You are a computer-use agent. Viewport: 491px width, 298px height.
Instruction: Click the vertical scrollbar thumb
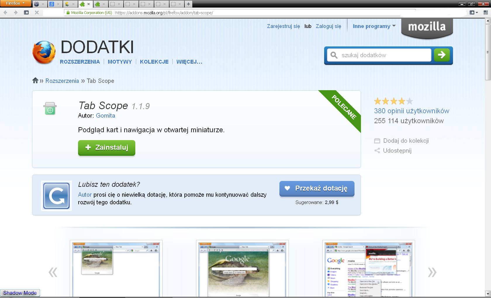point(488,52)
